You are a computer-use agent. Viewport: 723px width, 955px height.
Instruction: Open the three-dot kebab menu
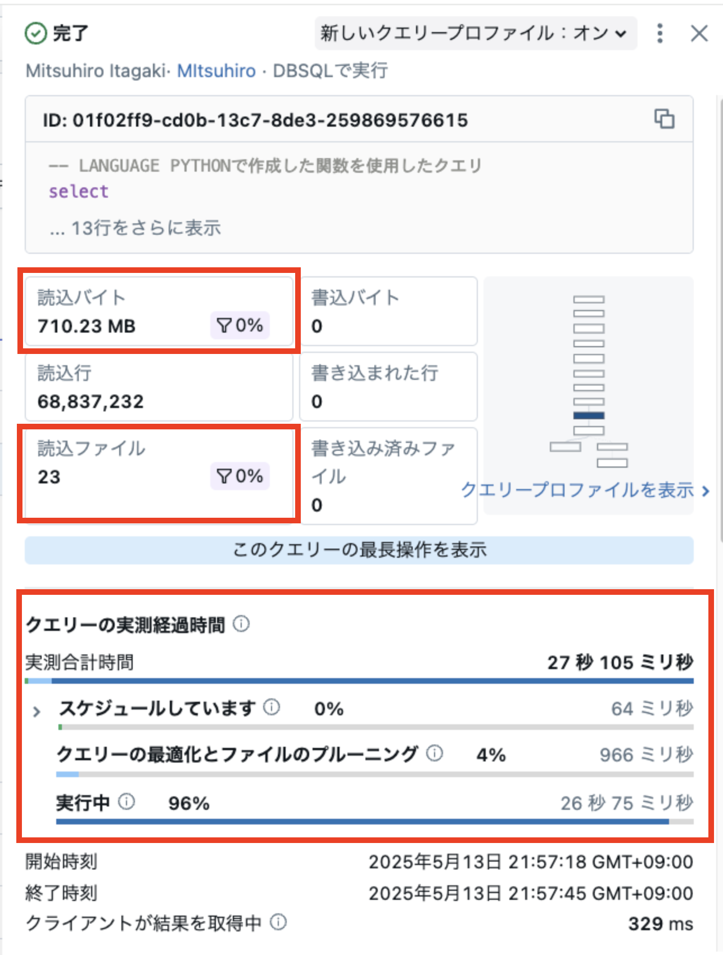point(660,34)
